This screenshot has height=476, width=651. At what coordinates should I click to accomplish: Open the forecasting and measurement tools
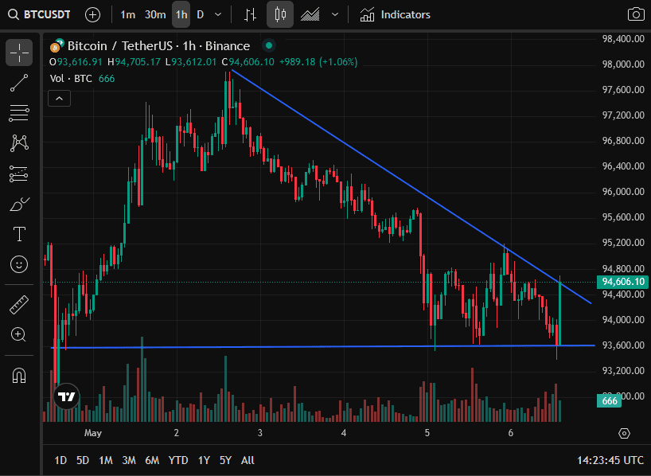(x=19, y=174)
